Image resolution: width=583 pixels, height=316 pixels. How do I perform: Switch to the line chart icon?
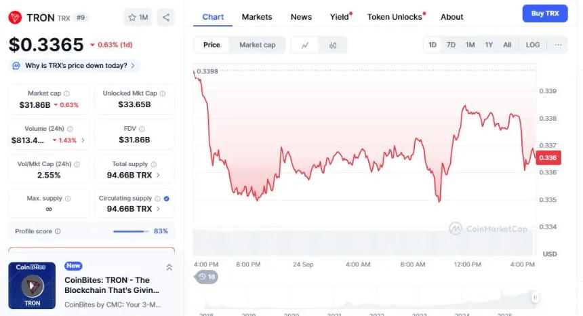305,45
